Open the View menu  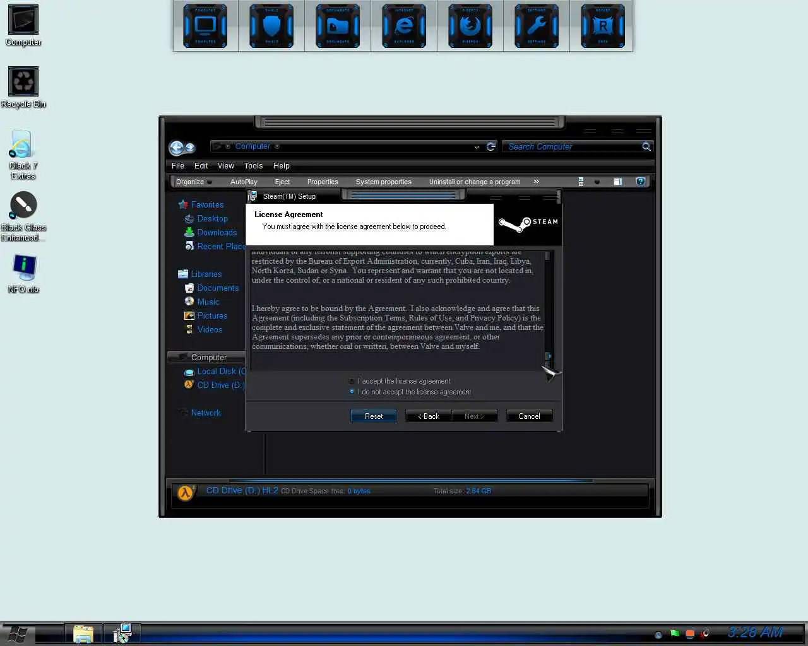tap(226, 166)
